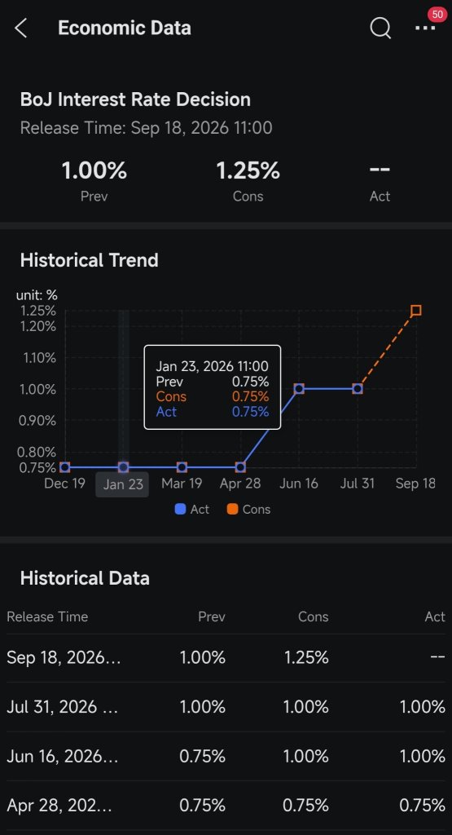Tap the Dec 19 chart data point

point(65,467)
